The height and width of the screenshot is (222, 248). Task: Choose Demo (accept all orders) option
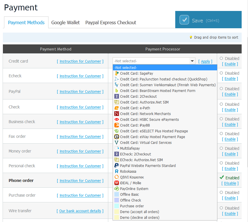[165, 212]
